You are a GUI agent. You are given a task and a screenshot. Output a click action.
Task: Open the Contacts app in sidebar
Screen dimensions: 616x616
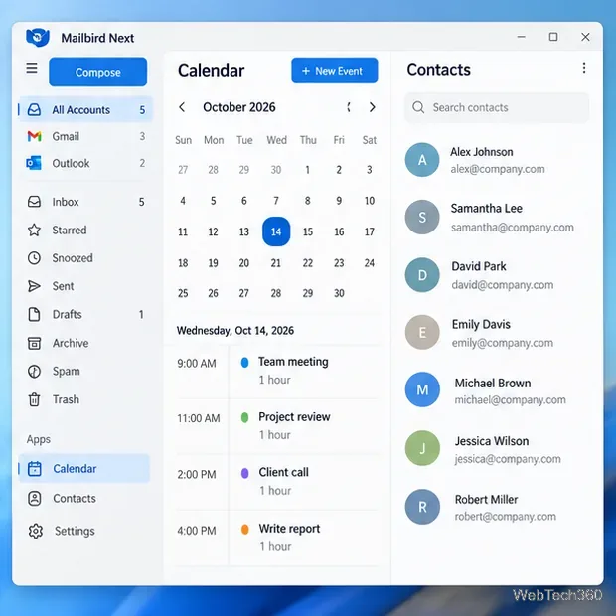(x=84, y=498)
